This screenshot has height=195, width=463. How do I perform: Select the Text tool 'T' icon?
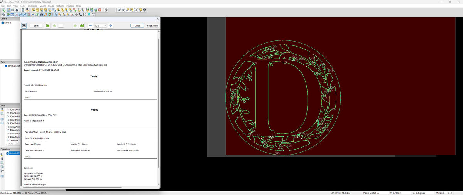click(93, 15)
